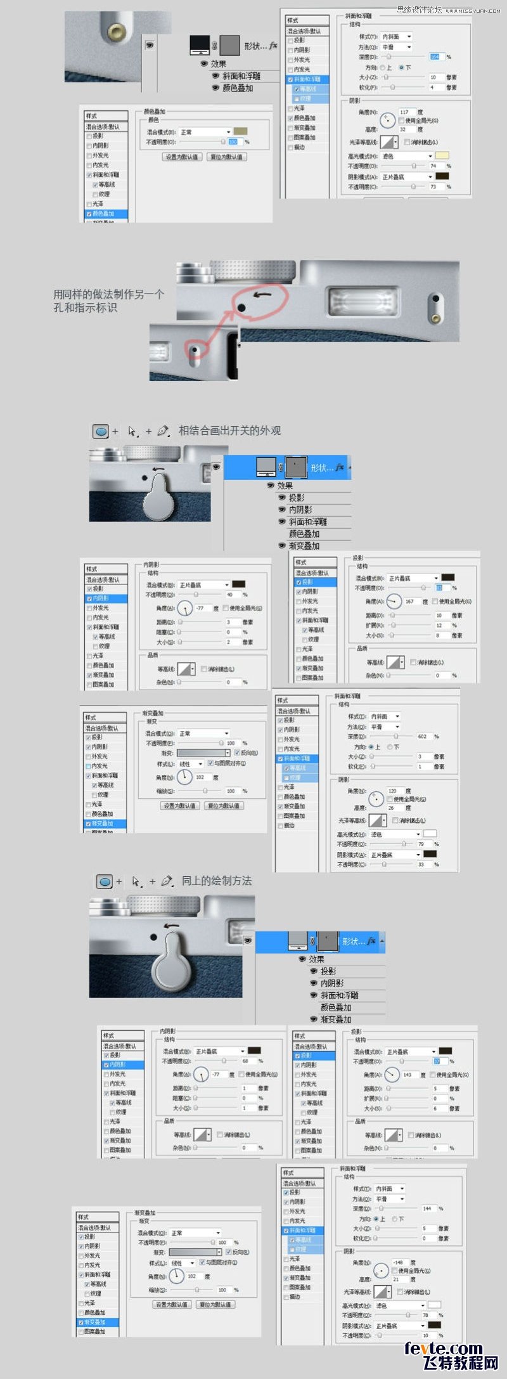This screenshot has height=1379, width=507.
Task: Click angle dial in Drop Shadow dialog, angle 143
Action: [392, 1075]
